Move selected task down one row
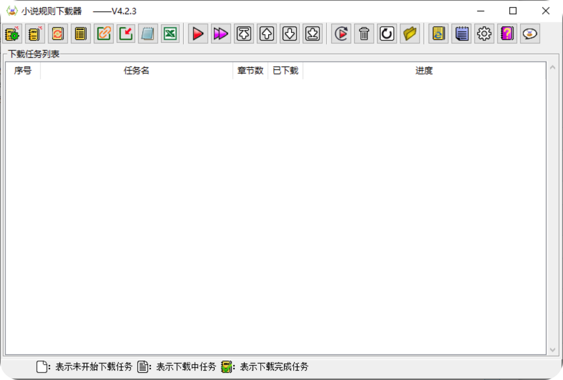 pyautogui.click(x=290, y=34)
